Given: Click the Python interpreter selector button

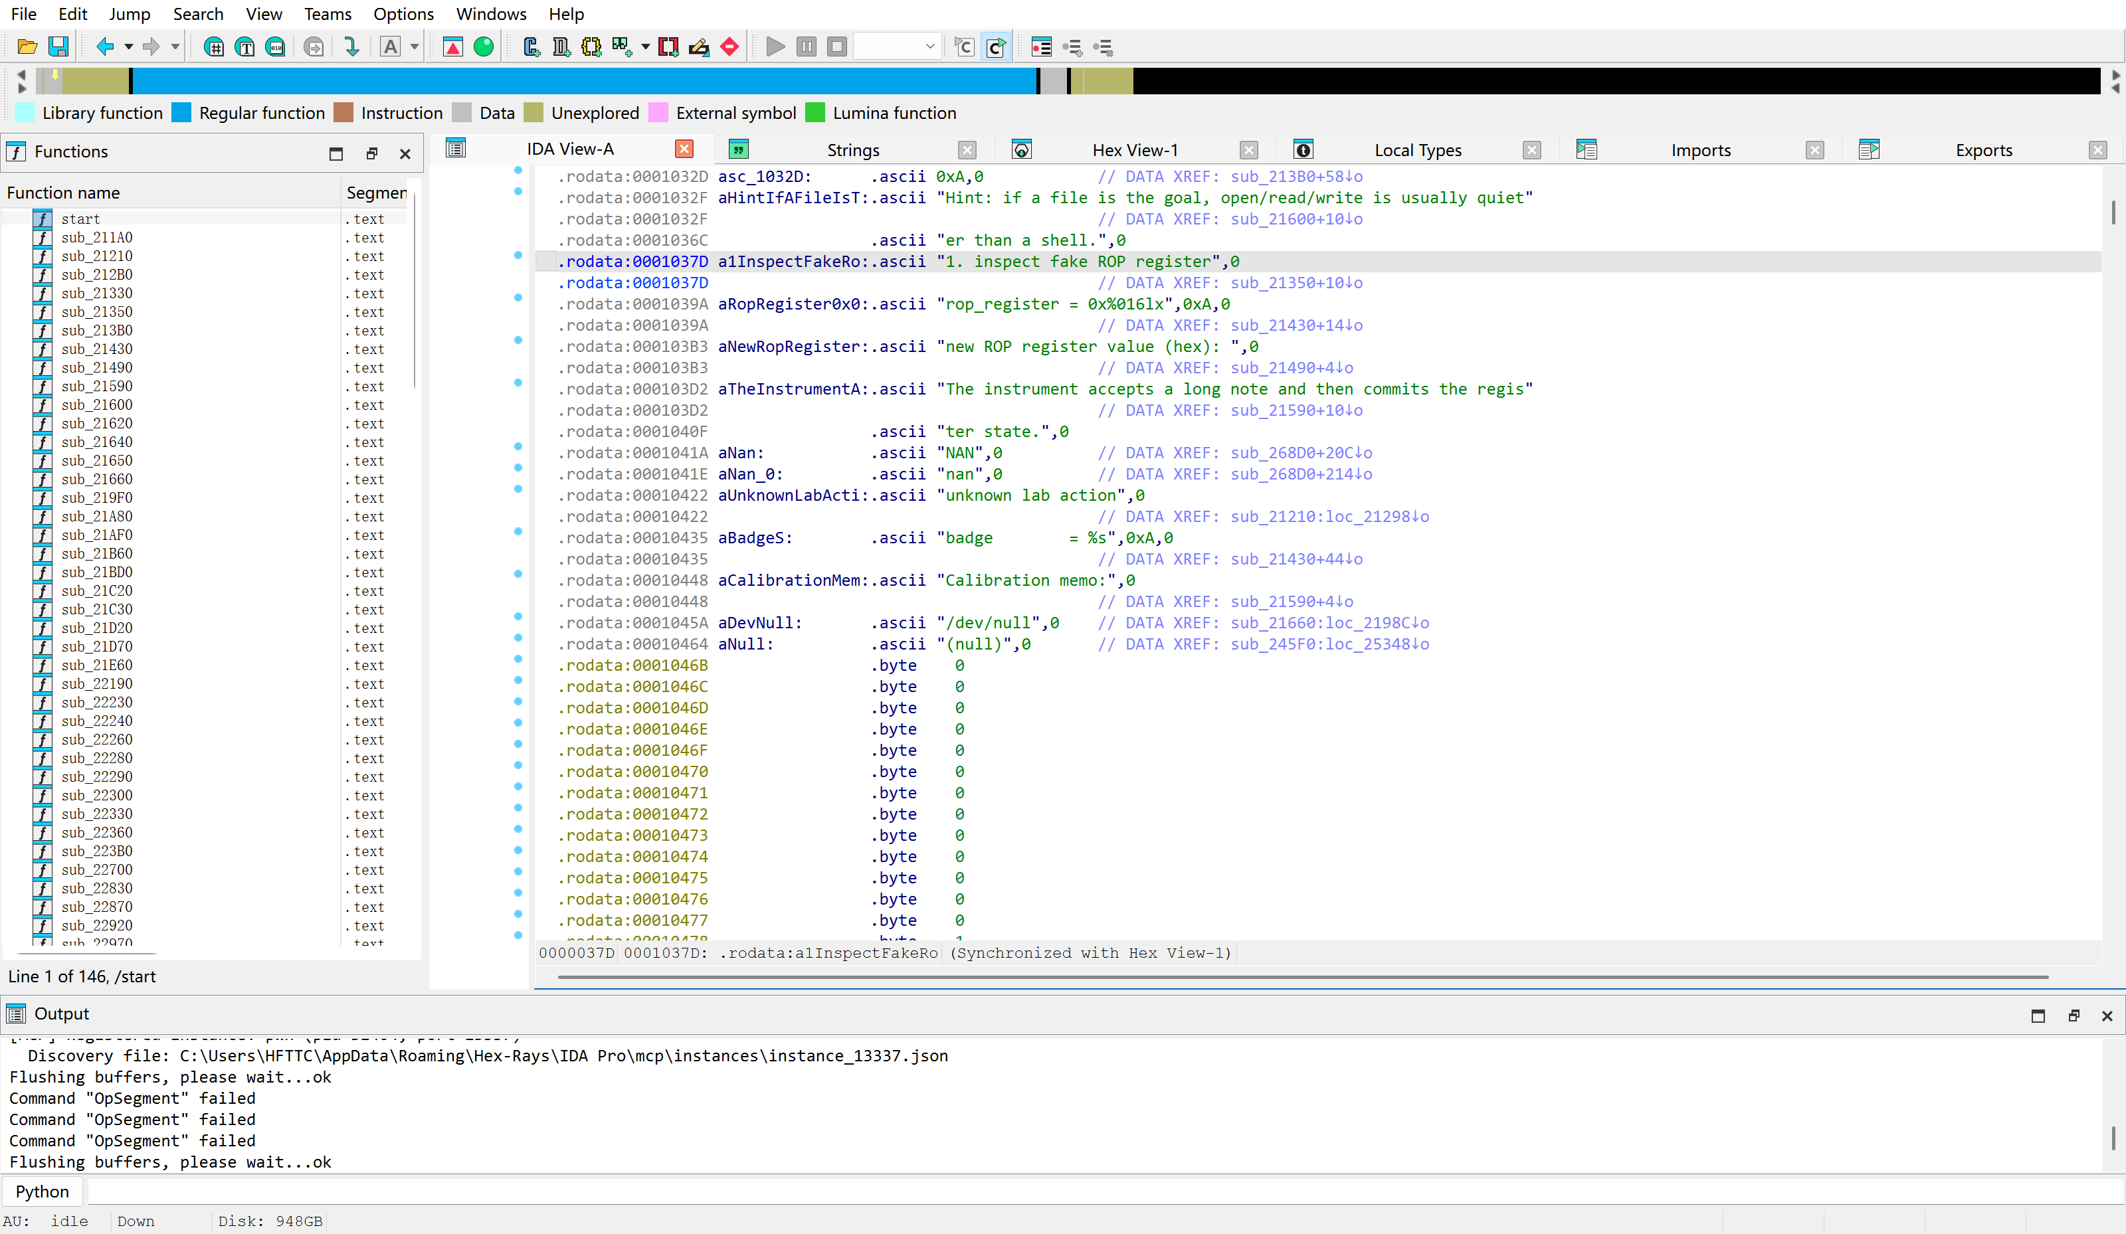Looking at the screenshot, I should (x=42, y=1192).
